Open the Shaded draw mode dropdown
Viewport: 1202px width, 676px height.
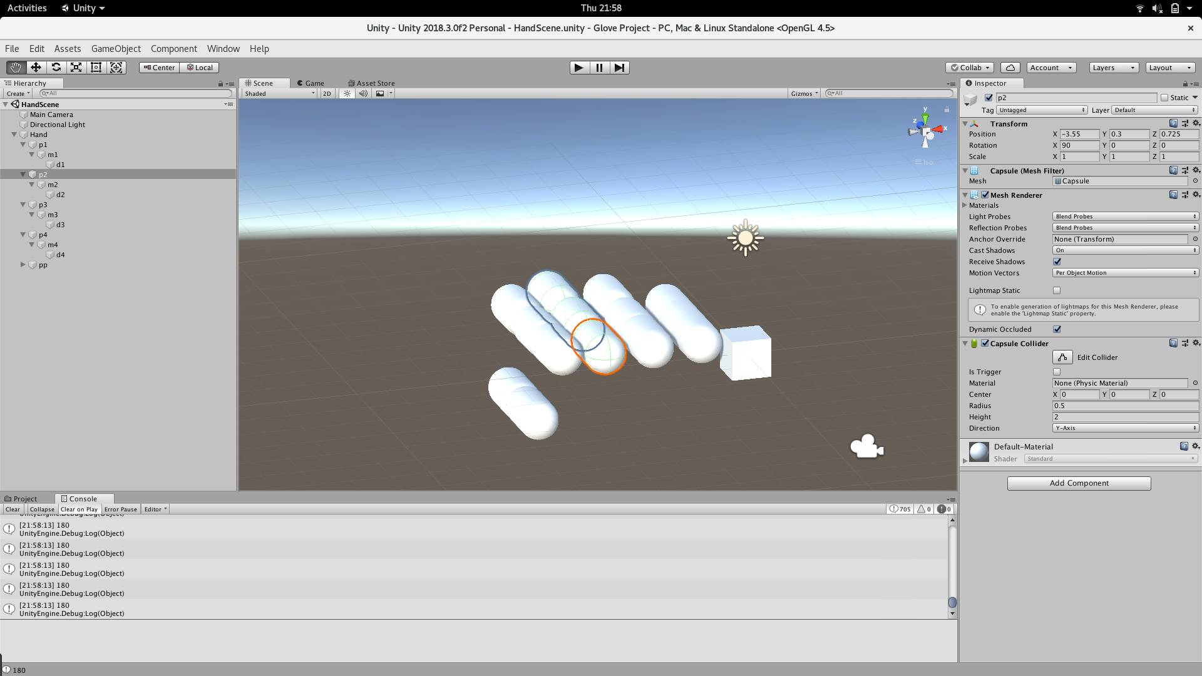point(280,93)
